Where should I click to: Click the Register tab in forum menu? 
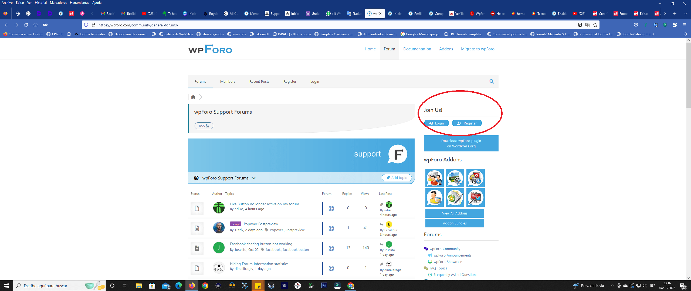pyautogui.click(x=290, y=81)
